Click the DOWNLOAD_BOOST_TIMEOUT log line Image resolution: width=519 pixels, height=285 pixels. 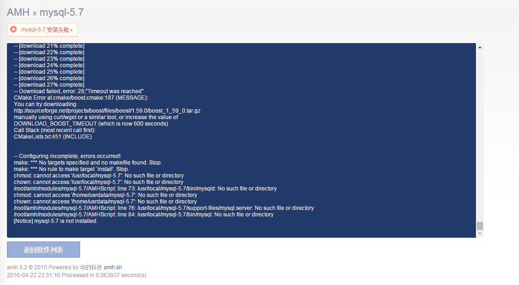point(91,124)
